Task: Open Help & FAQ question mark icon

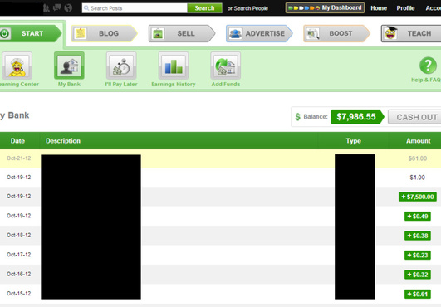Action: point(428,66)
